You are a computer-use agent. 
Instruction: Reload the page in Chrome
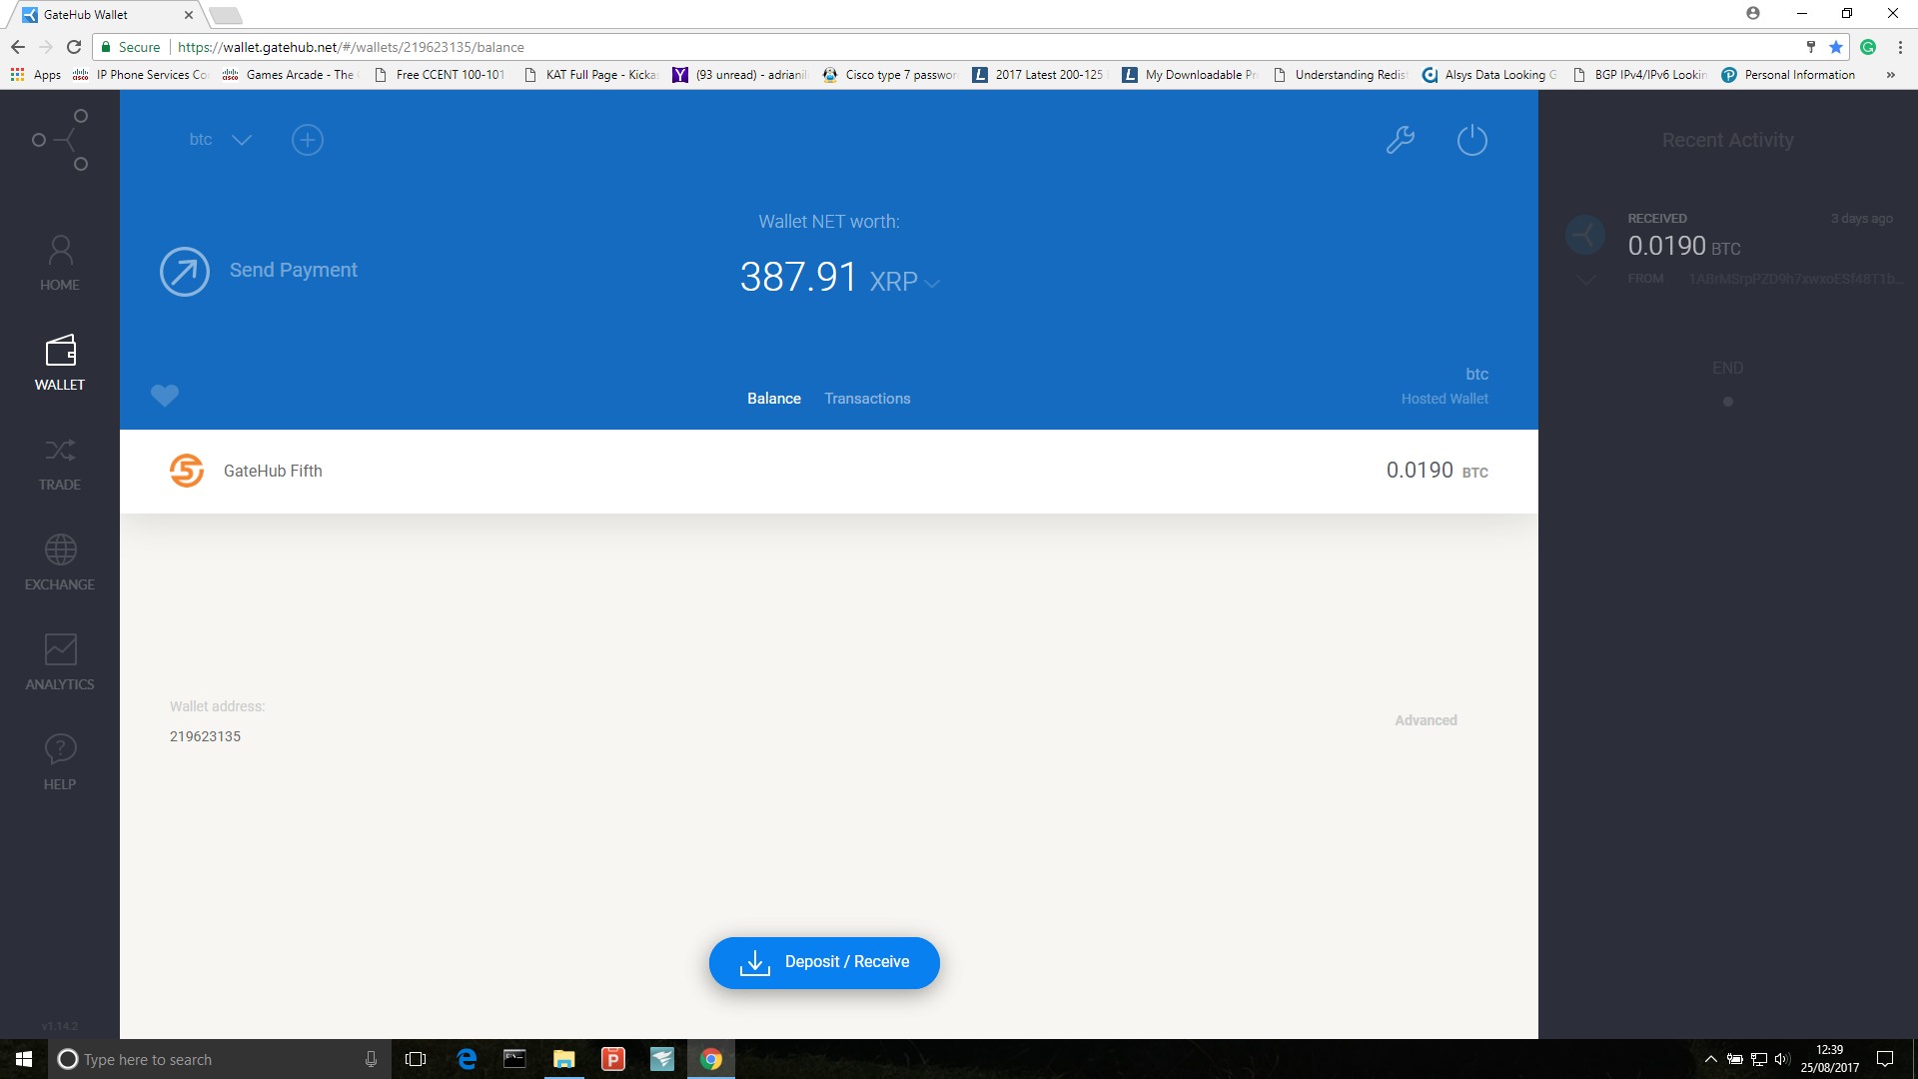74,47
